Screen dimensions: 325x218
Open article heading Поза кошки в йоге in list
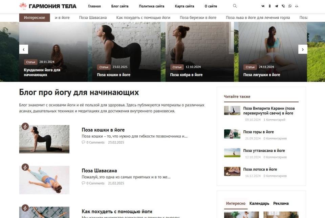(103, 130)
